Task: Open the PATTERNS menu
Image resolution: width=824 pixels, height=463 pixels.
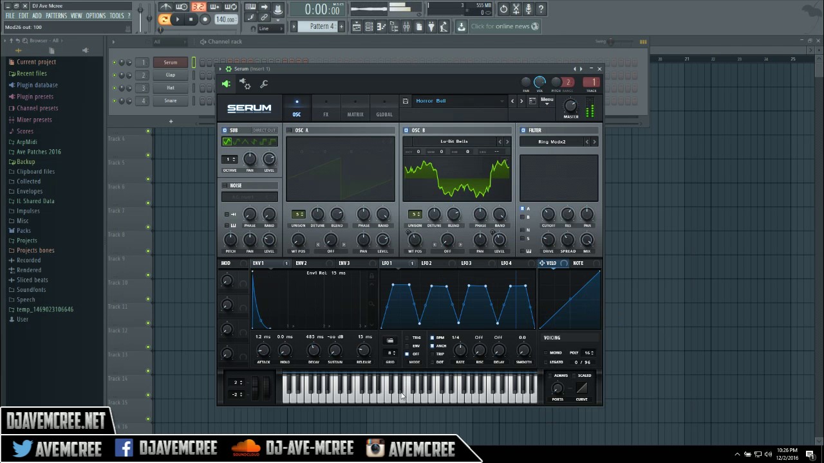Action: point(56,15)
